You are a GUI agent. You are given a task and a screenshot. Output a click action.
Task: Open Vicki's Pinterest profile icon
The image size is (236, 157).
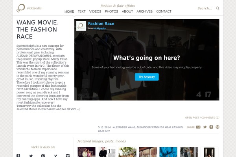43,155
